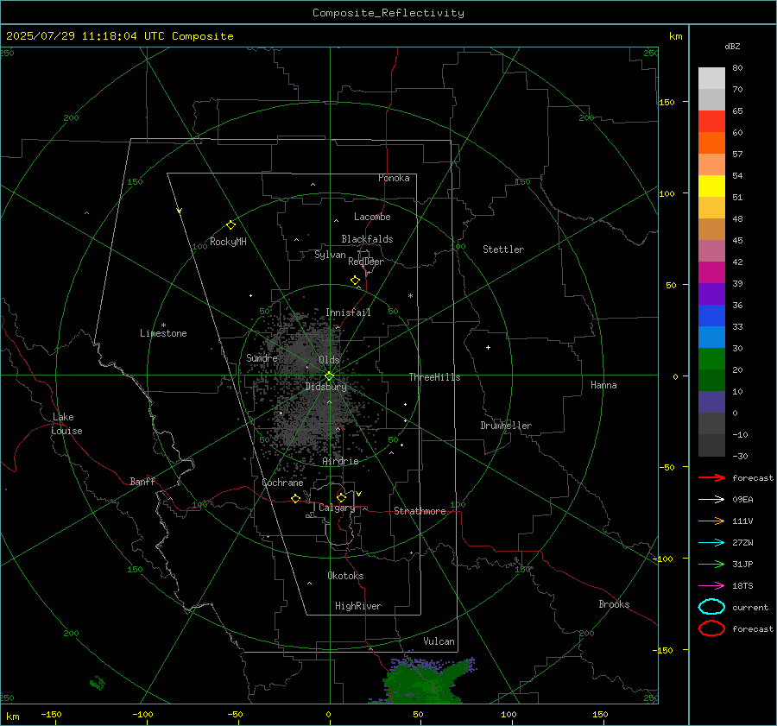Click the yellow diamond marker above Calgary
Image resolution: width=777 pixels, height=726 pixels.
pyautogui.click(x=341, y=497)
